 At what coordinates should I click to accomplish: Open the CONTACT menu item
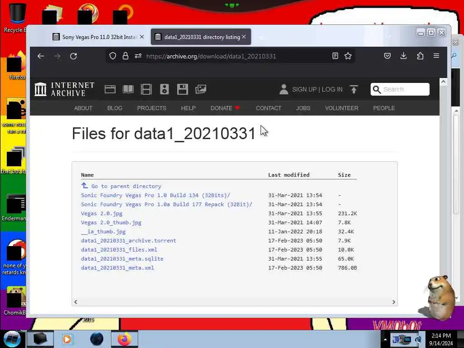(268, 108)
